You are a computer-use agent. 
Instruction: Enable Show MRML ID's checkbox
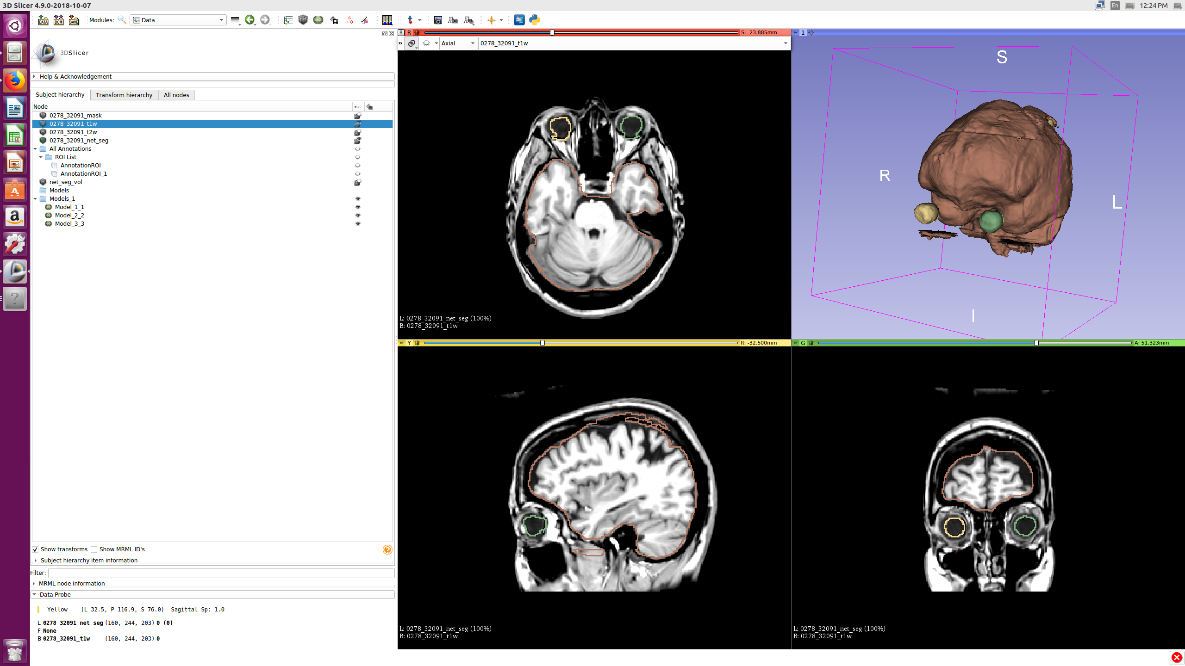[94, 549]
